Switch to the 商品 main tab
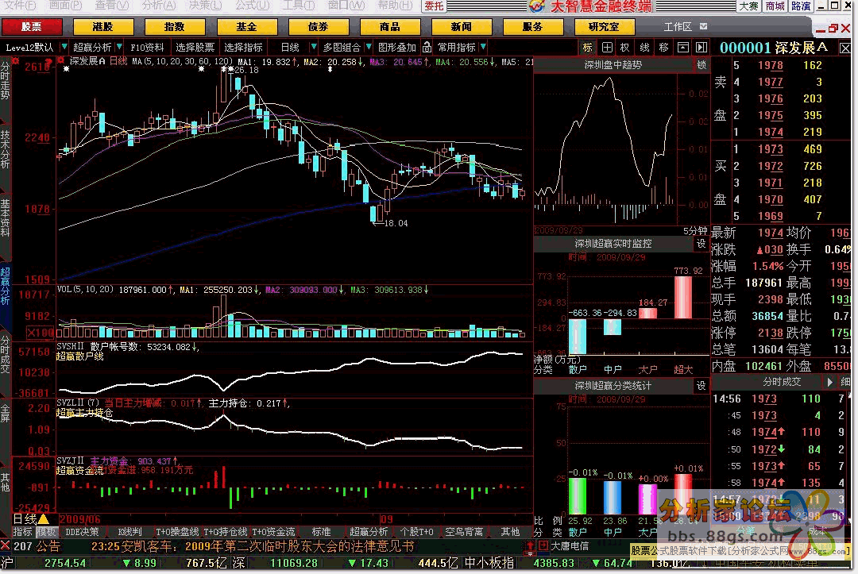Screen dimensions: 858x574 coord(389,26)
